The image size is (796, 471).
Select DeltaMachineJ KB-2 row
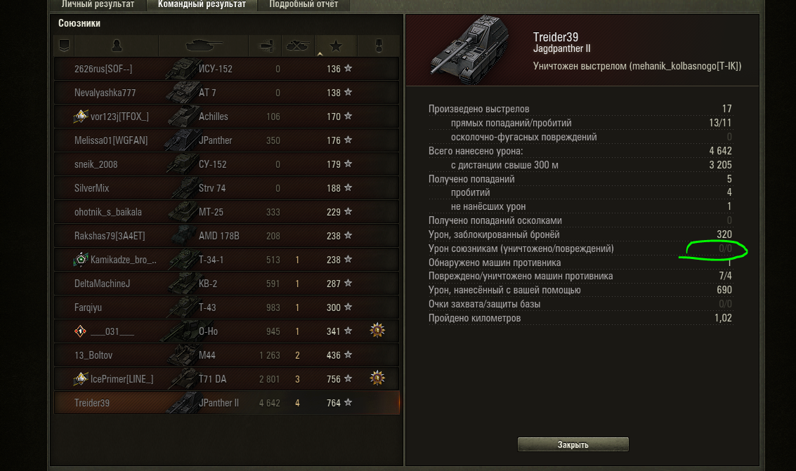[227, 284]
